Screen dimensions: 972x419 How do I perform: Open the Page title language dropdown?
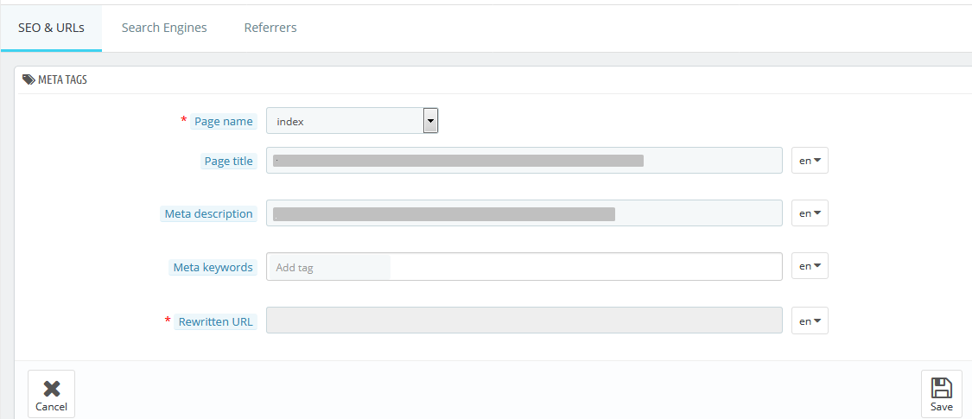pyautogui.click(x=810, y=161)
